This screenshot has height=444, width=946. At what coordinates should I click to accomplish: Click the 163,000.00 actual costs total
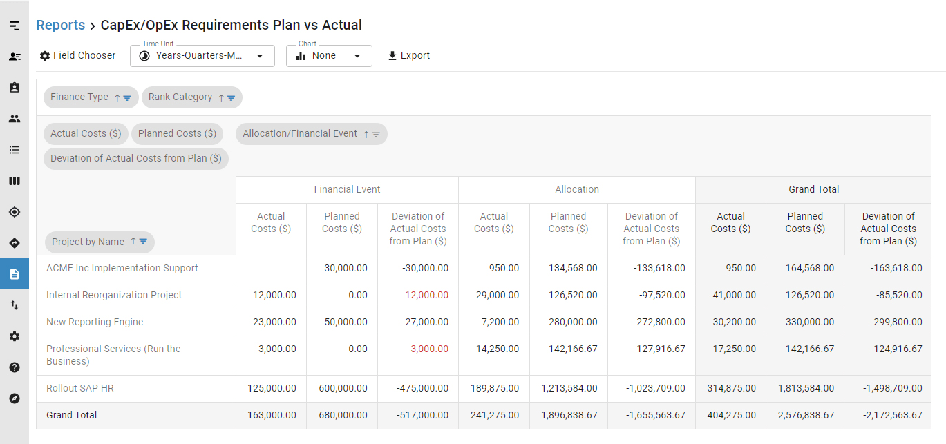(272, 416)
